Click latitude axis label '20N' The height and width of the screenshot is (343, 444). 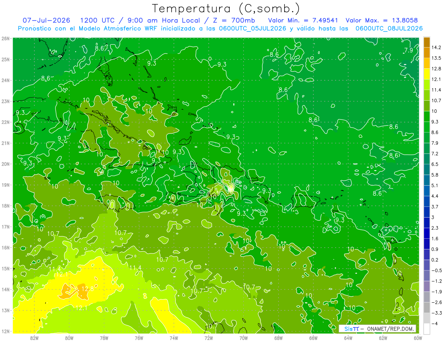pos(6,164)
